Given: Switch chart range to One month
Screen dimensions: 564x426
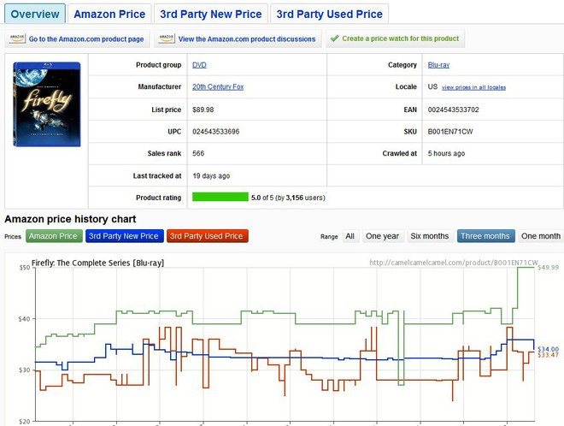Looking at the screenshot, I should click(540, 236).
